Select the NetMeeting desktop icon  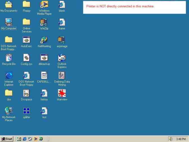tap(44, 40)
